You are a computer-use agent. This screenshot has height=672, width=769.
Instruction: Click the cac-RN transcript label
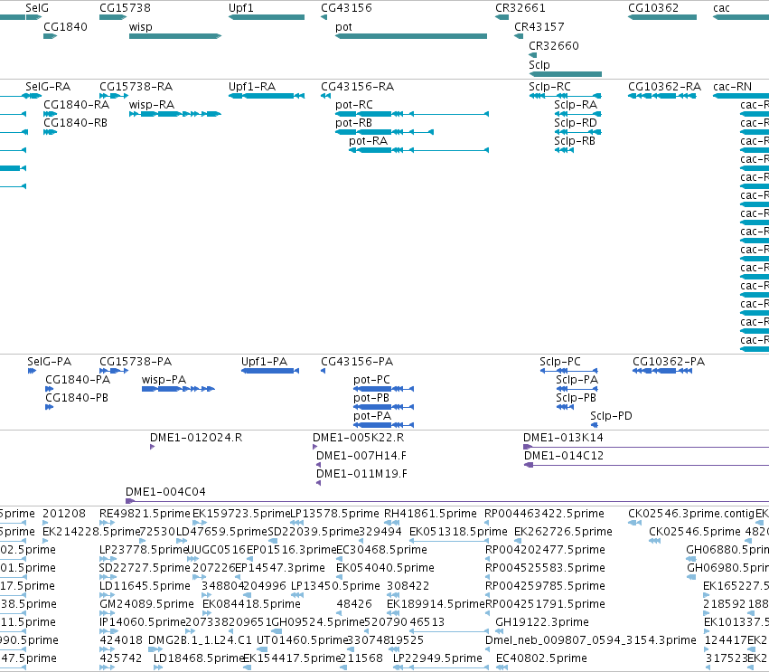click(x=732, y=87)
